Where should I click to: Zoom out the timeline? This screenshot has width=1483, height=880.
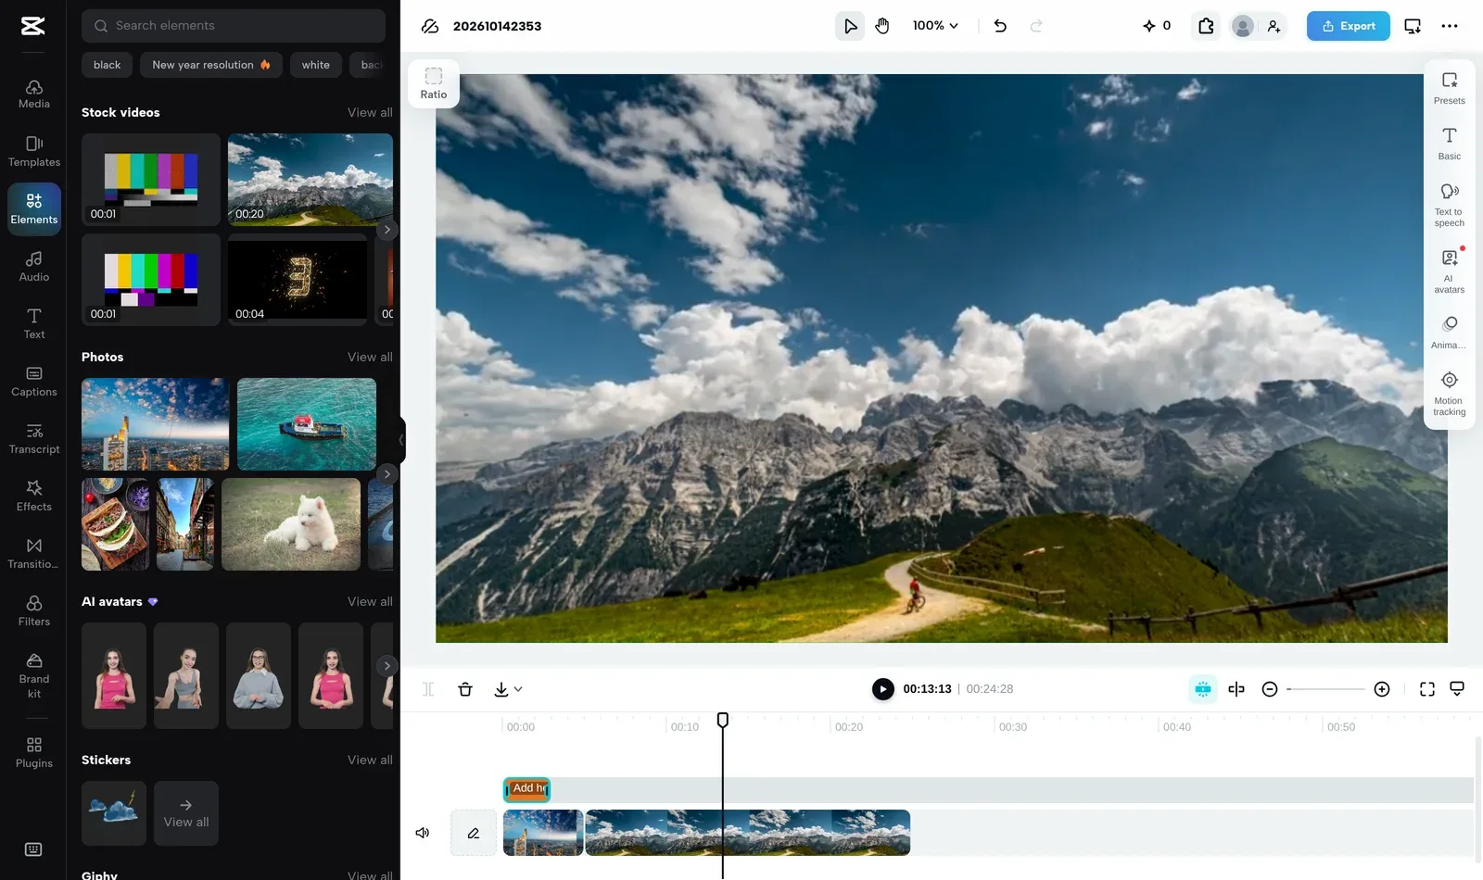click(x=1270, y=689)
